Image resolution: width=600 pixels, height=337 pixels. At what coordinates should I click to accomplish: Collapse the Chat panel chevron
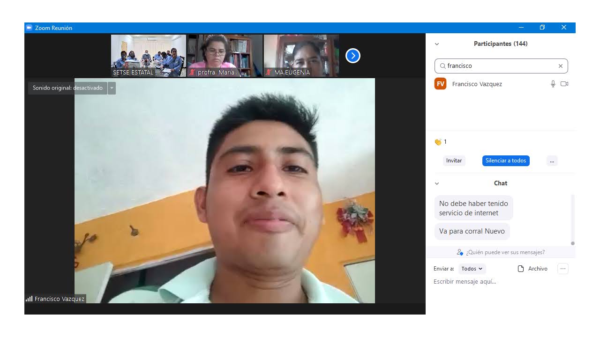pyautogui.click(x=437, y=183)
